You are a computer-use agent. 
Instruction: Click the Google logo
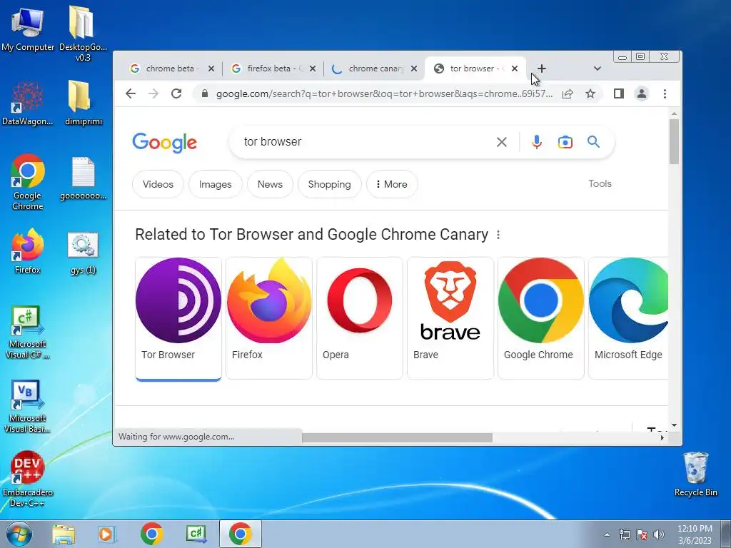pos(165,143)
